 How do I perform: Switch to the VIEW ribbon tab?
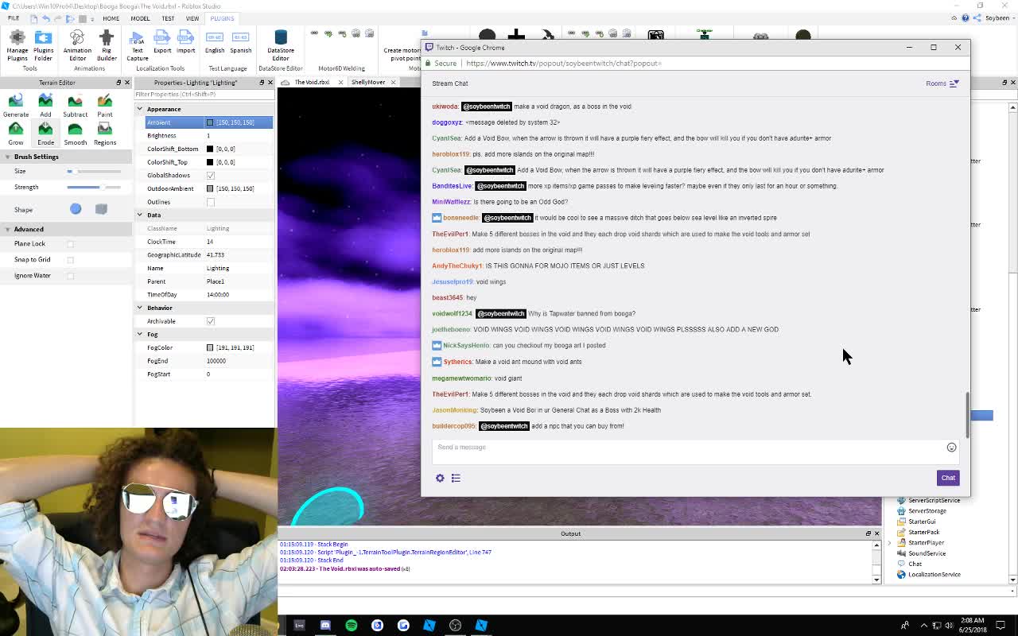(x=192, y=18)
